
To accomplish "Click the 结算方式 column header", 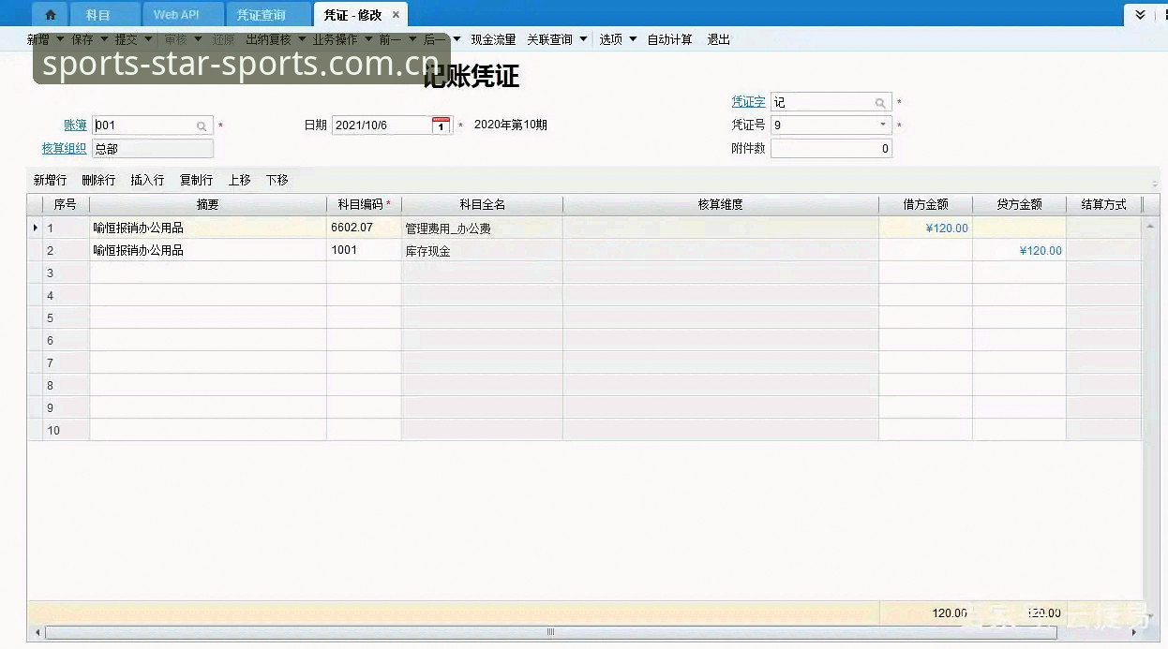I will [x=1103, y=204].
